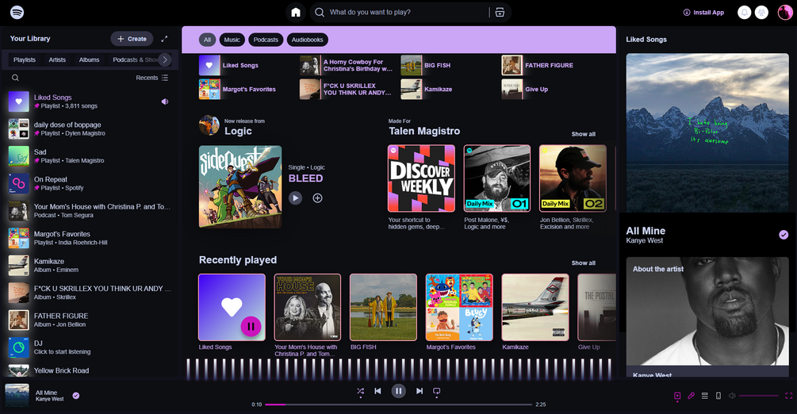Screen dimensions: 797x414
Task: Play the BLEED single by Logic
Action: pos(295,197)
